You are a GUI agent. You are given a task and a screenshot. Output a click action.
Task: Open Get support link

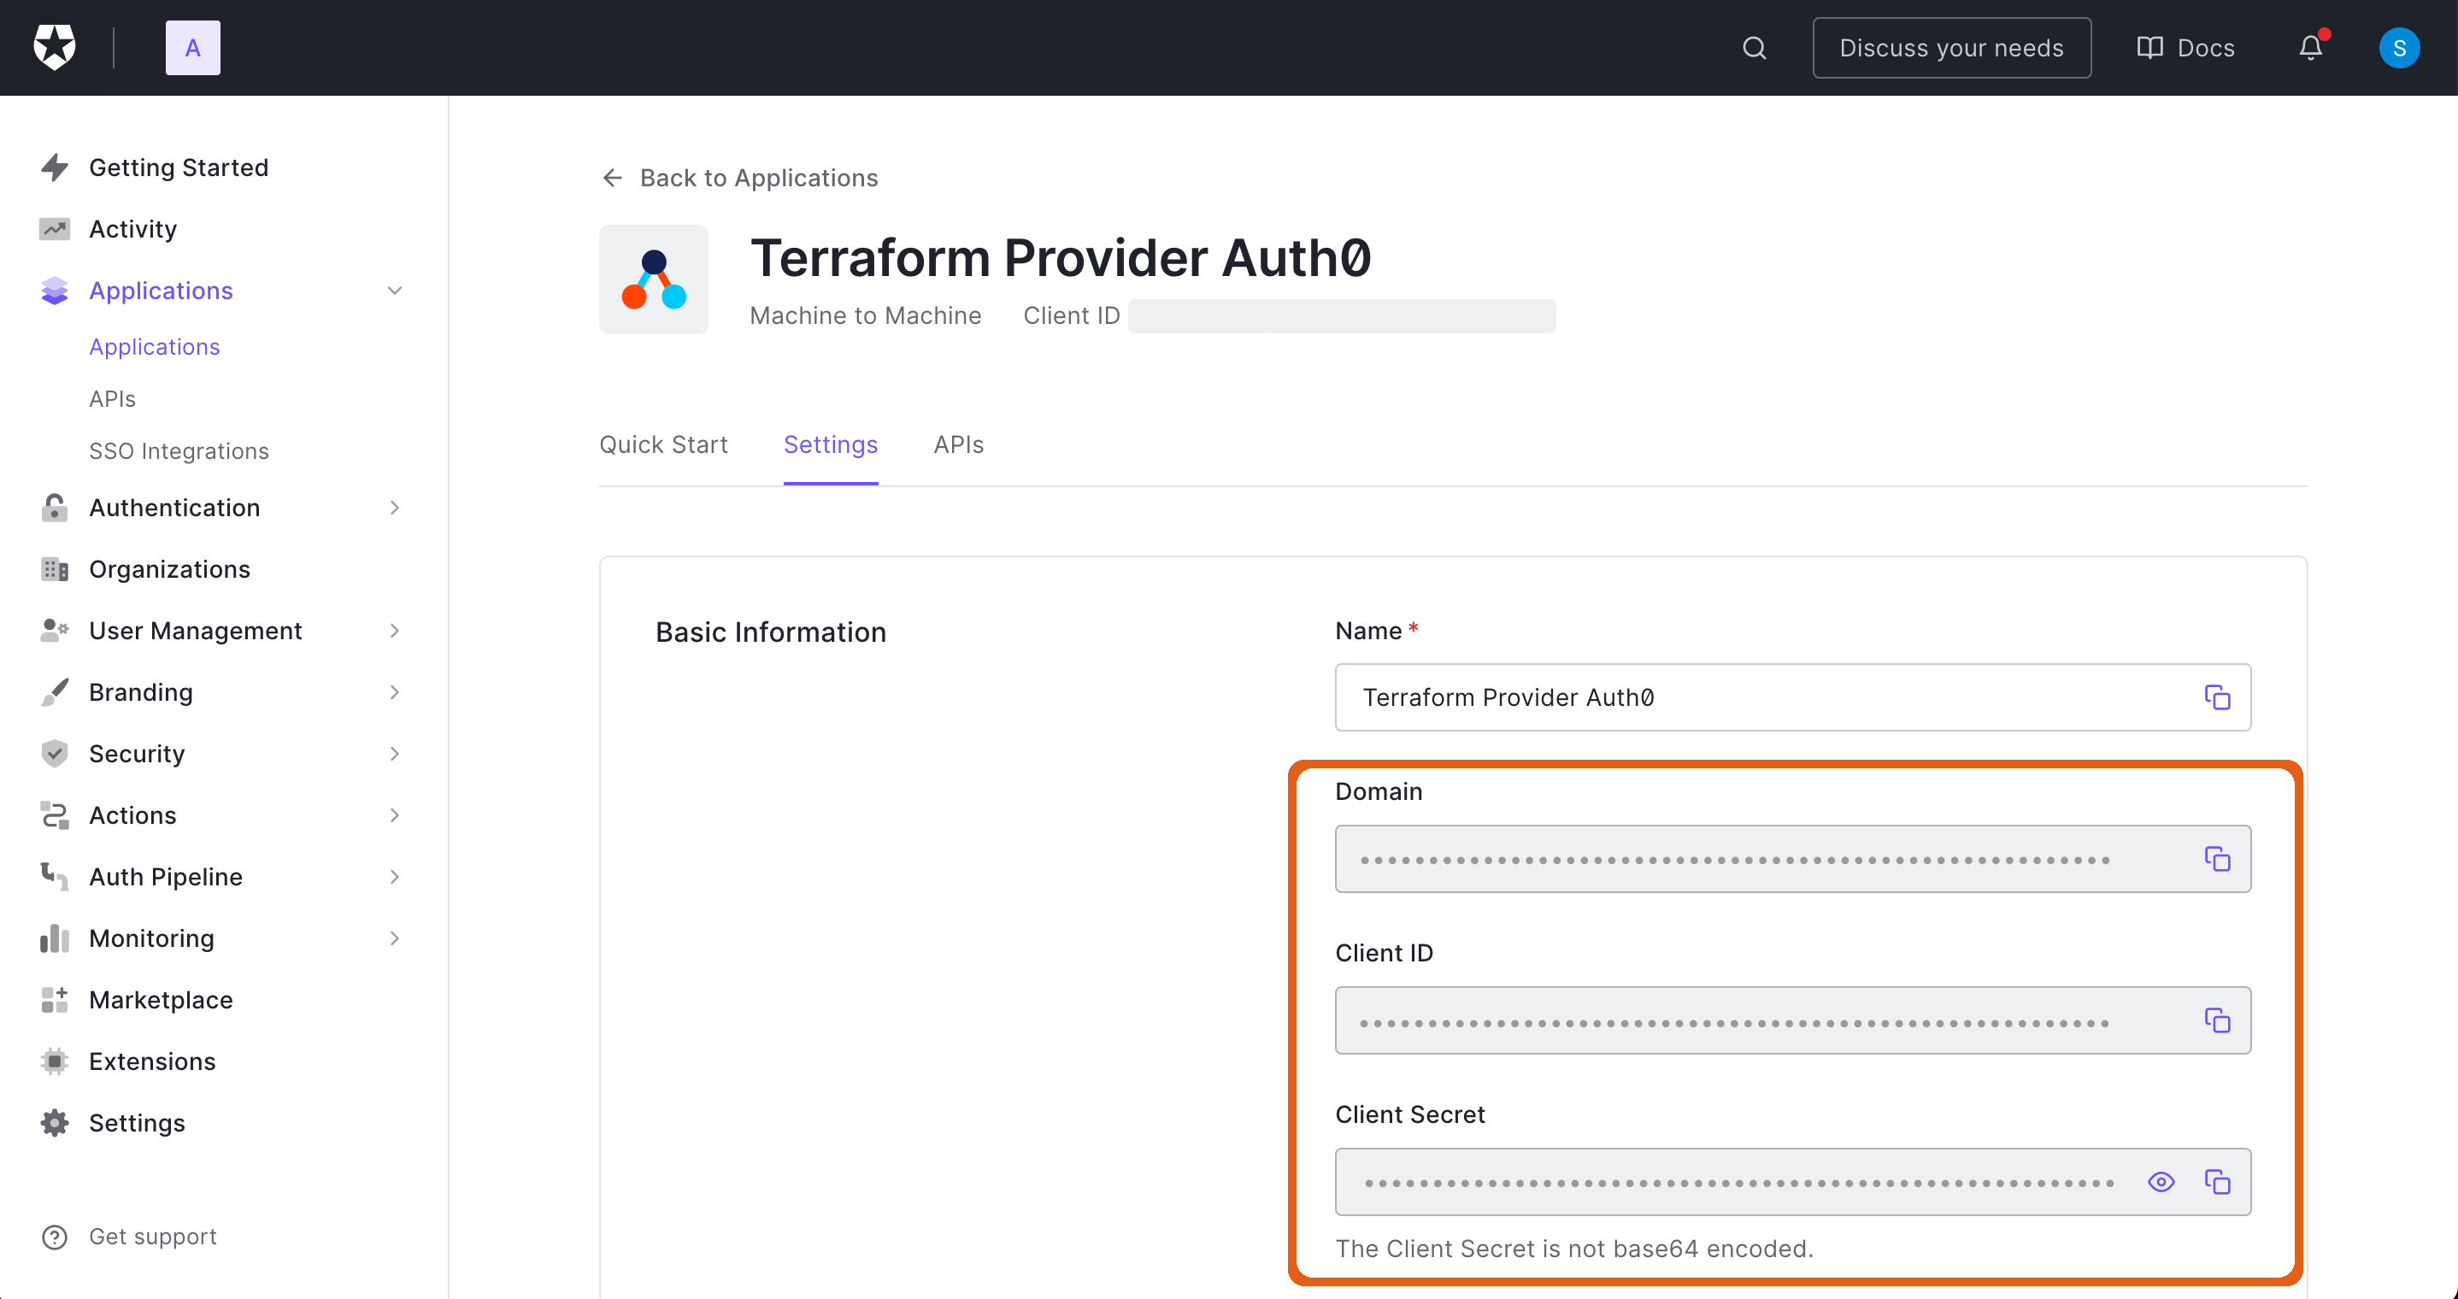(153, 1237)
